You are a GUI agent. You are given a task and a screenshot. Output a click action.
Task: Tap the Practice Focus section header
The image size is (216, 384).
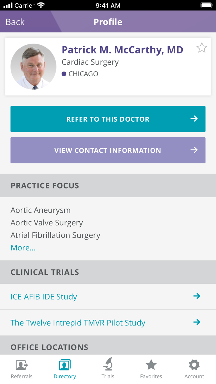click(x=108, y=186)
